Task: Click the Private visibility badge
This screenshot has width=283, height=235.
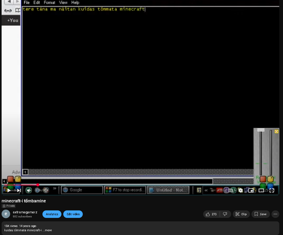Action: (8, 206)
